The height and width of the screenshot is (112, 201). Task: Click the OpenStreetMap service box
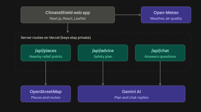coord(46,94)
